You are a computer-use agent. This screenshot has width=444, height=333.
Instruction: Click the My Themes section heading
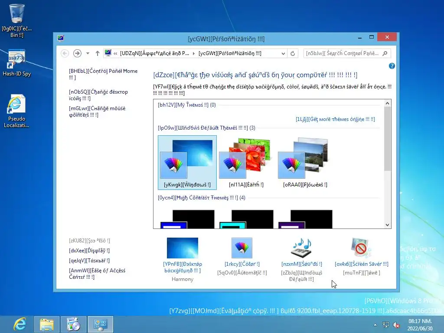pyautogui.click(x=186, y=105)
